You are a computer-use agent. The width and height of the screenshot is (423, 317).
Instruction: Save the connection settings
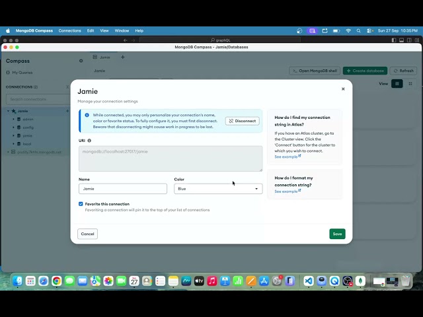(x=337, y=234)
